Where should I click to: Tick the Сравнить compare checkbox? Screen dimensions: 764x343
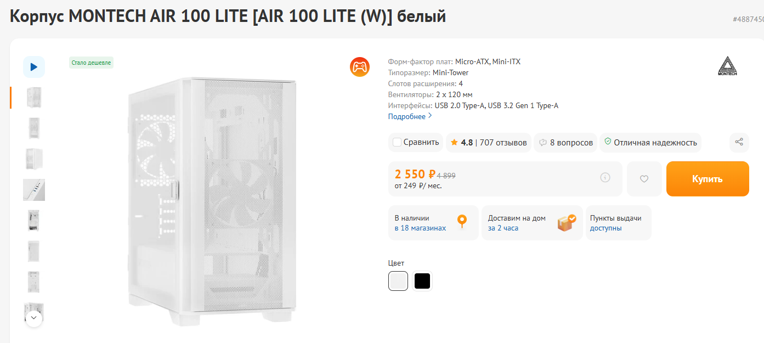click(x=398, y=143)
